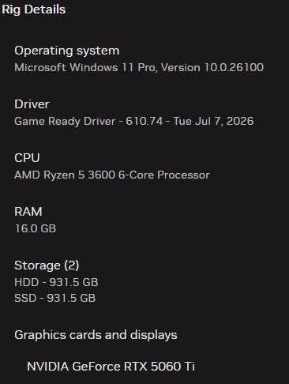Click the 6-Core Processor text
Viewport: 289px width, 384px height.
point(164,175)
